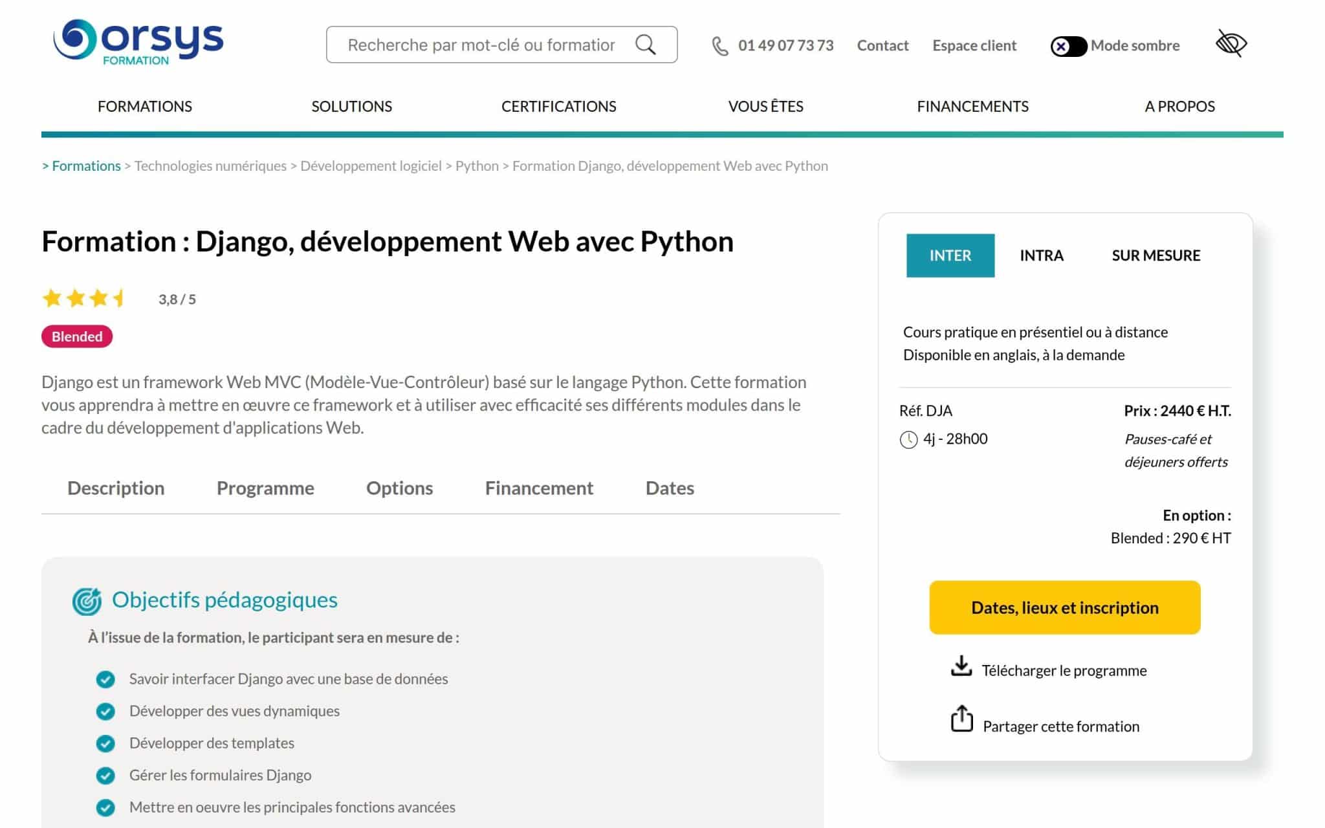Go to Technologies numériques breadcrumb
Screen dimensions: 1325x828
[x=210, y=166]
